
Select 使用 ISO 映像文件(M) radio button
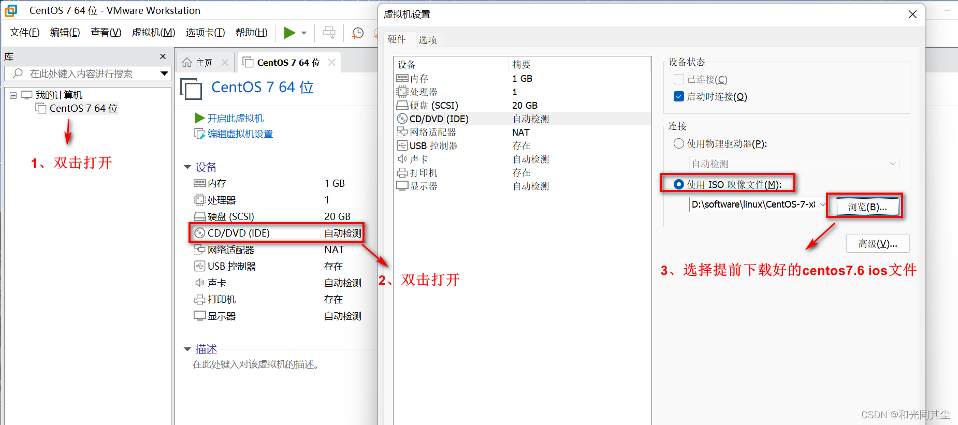pos(679,184)
